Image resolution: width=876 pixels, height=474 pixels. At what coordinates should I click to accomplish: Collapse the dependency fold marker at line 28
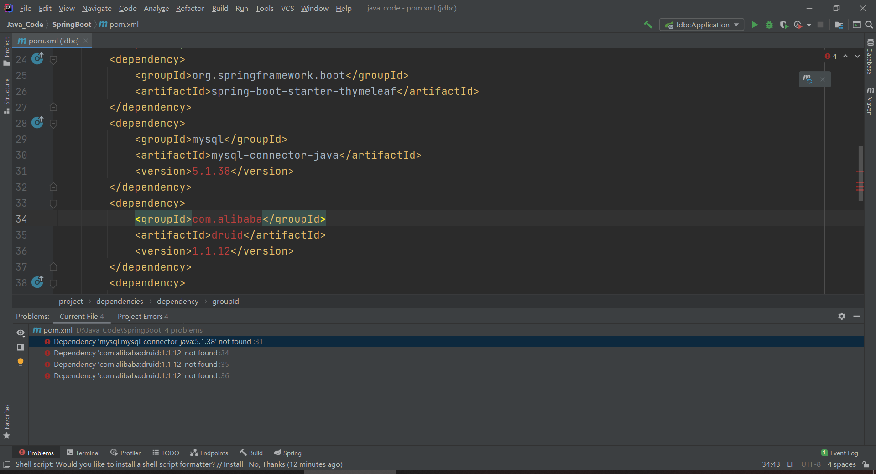pos(53,123)
